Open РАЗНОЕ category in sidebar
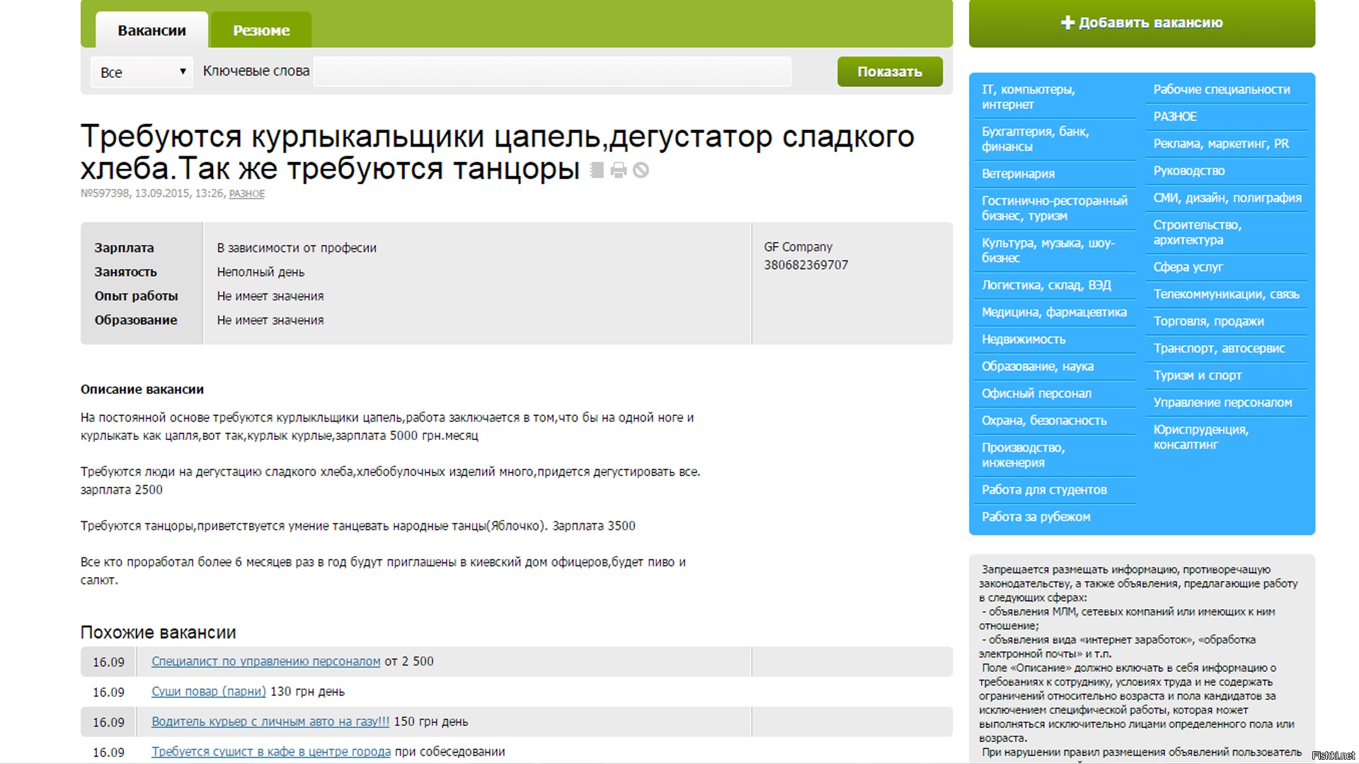The image size is (1359, 764). tap(1175, 117)
